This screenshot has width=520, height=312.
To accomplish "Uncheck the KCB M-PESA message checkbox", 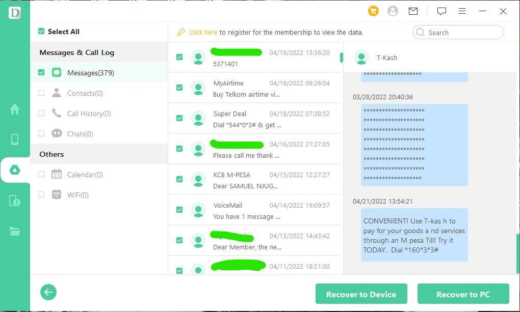I will coord(179,179).
